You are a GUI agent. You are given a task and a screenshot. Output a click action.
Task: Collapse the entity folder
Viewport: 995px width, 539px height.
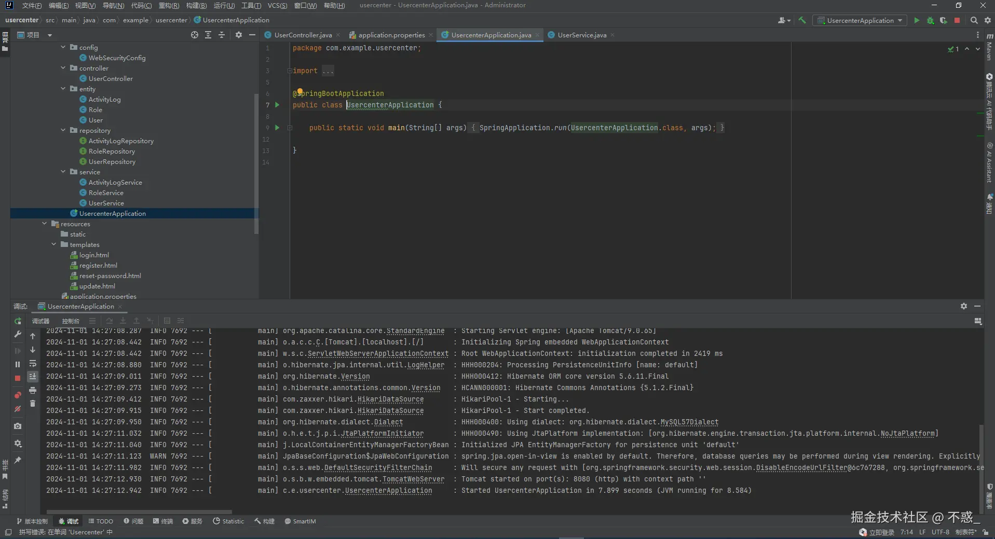(x=63, y=89)
